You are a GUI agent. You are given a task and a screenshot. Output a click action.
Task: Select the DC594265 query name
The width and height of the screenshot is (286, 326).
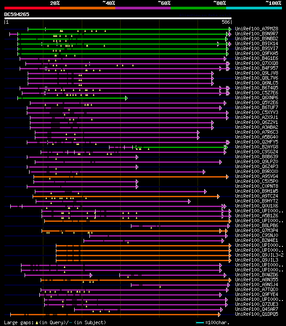pyautogui.click(x=17, y=14)
